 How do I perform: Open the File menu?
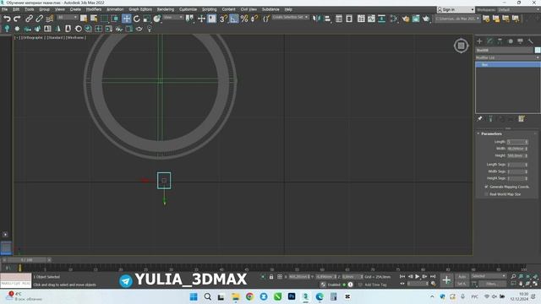pyautogui.click(x=4, y=9)
